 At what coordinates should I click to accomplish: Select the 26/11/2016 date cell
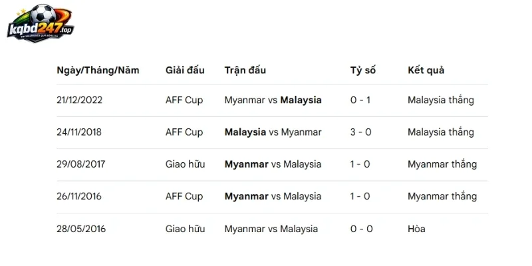coord(79,196)
